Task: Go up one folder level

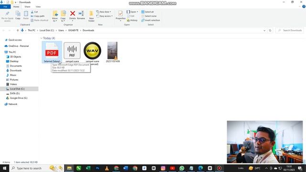Action: [18, 31]
